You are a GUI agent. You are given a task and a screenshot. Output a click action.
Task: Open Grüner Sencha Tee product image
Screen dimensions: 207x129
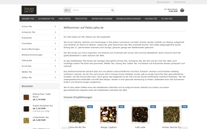[171, 115]
